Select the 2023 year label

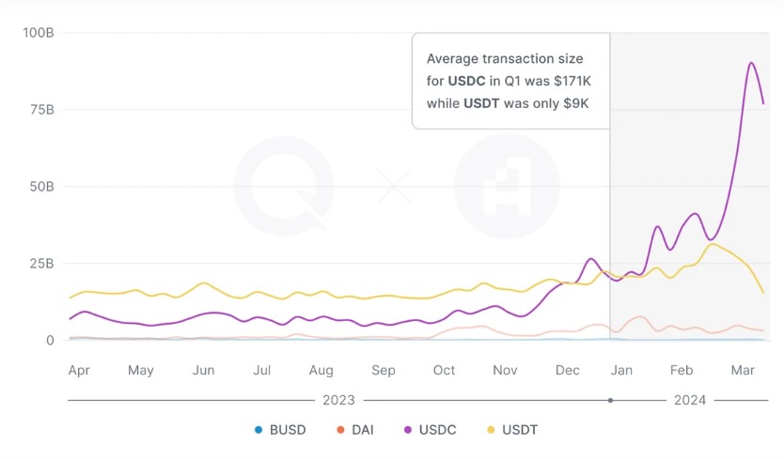tap(338, 400)
